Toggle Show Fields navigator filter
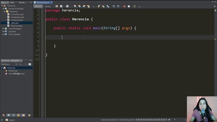The height and width of the screenshot is (122, 217). pyautogui.click(x=8, y=115)
